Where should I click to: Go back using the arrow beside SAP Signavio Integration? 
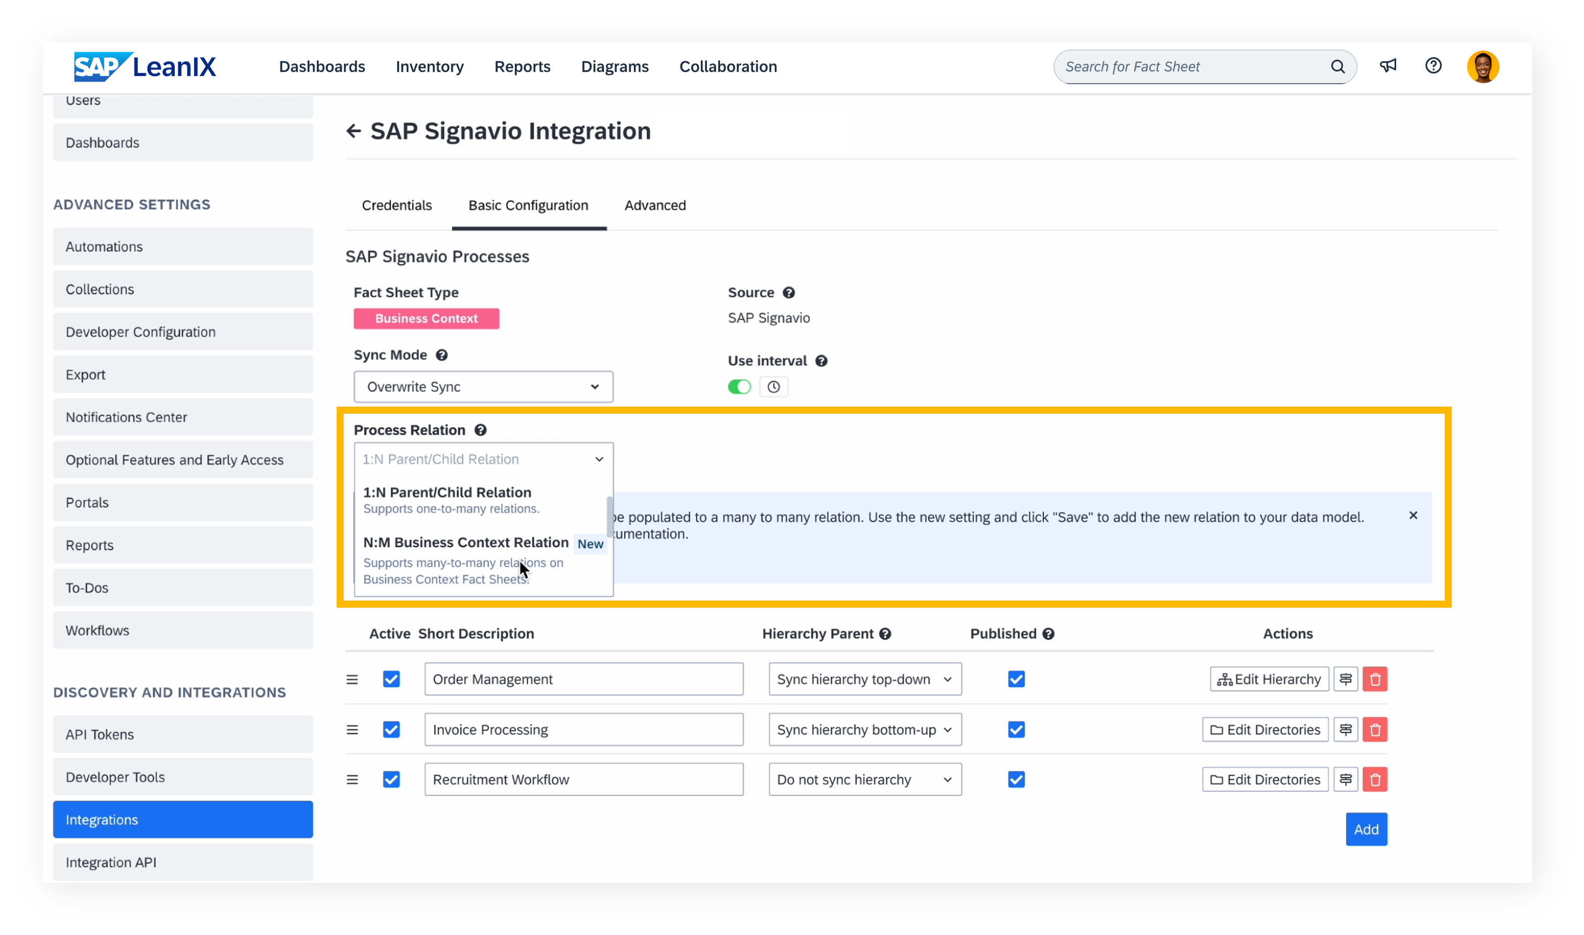click(x=354, y=131)
